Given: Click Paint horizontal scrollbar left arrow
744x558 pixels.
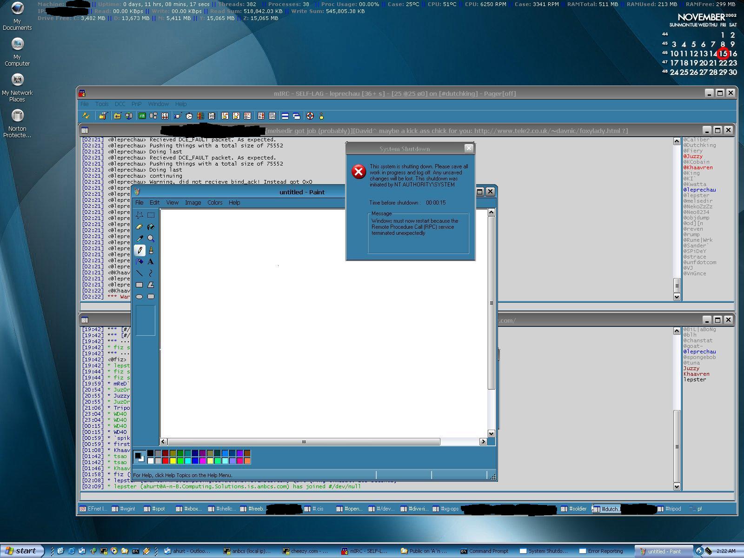Looking at the screenshot, I should (x=164, y=442).
